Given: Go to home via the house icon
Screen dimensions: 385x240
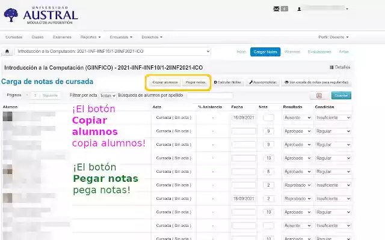Looking at the screenshot, I should [x=7, y=52].
